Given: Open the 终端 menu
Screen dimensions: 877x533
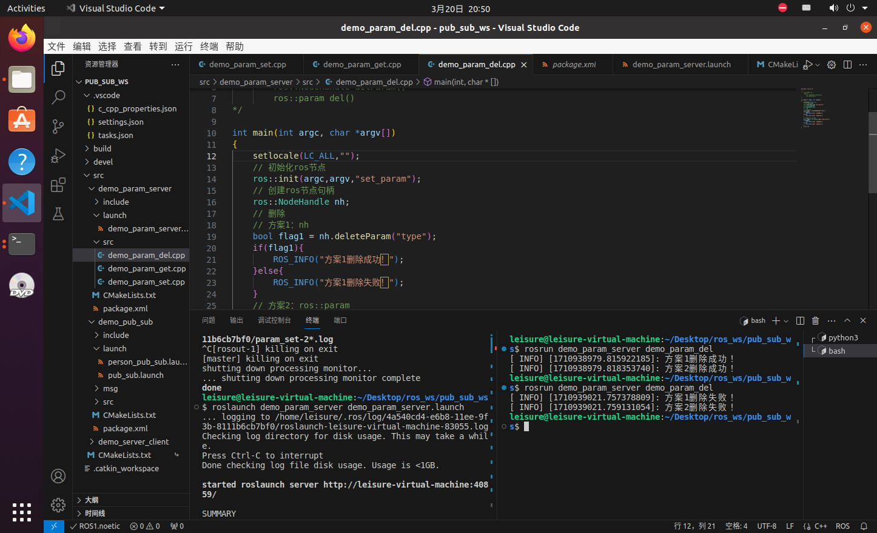Looking at the screenshot, I should pos(209,47).
